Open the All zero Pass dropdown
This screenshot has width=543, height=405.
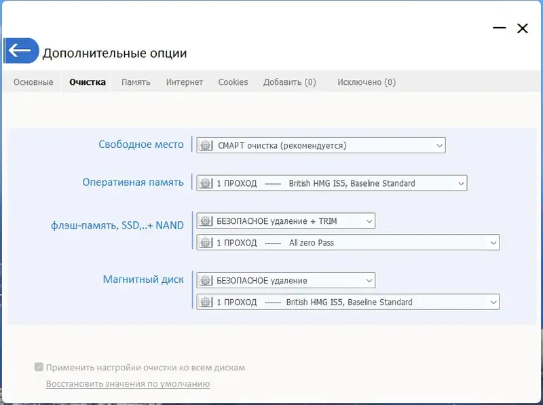[493, 242]
